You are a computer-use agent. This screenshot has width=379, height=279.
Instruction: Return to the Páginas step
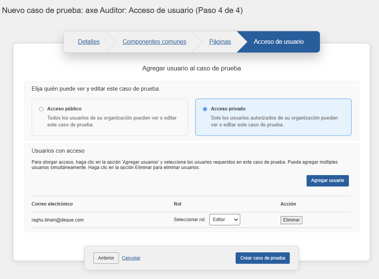[220, 42]
